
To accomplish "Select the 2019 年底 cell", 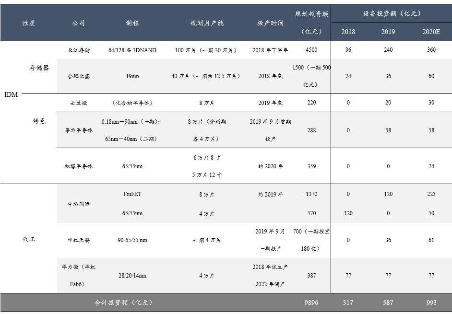I will (x=270, y=103).
